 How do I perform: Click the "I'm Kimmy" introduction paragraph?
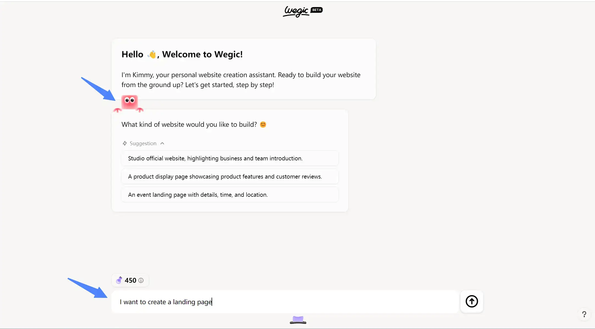[241, 80]
